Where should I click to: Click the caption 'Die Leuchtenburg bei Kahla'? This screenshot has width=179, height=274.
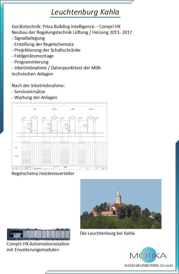(x=107, y=233)
